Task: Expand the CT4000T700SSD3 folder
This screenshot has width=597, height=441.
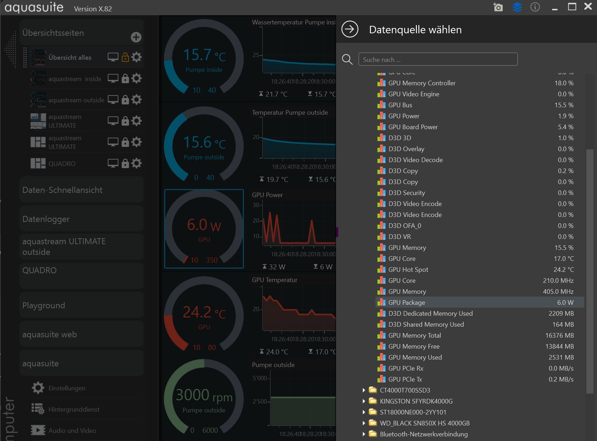Action: (364, 390)
